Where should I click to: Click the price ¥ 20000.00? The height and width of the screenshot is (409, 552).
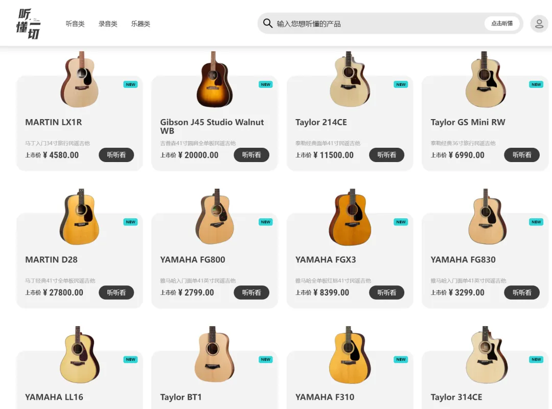click(198, 155)
